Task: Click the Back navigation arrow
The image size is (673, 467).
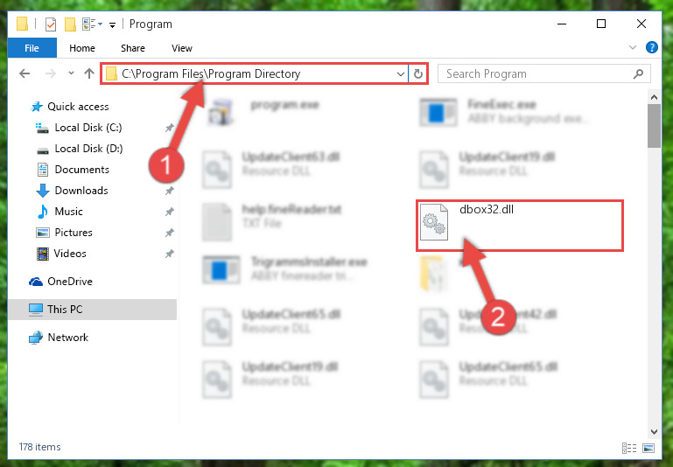Action: (x=25, y=73)
